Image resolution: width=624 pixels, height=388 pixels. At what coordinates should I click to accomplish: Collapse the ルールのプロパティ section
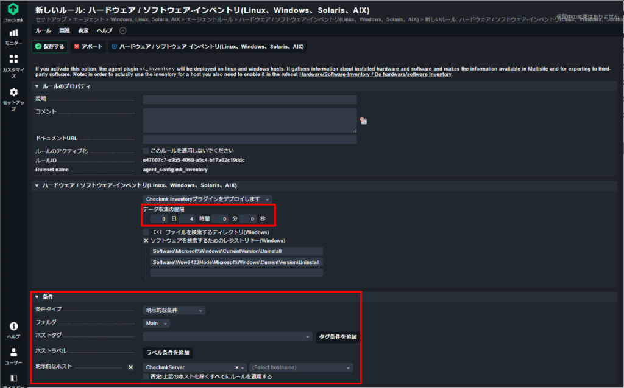pos(37,86)
